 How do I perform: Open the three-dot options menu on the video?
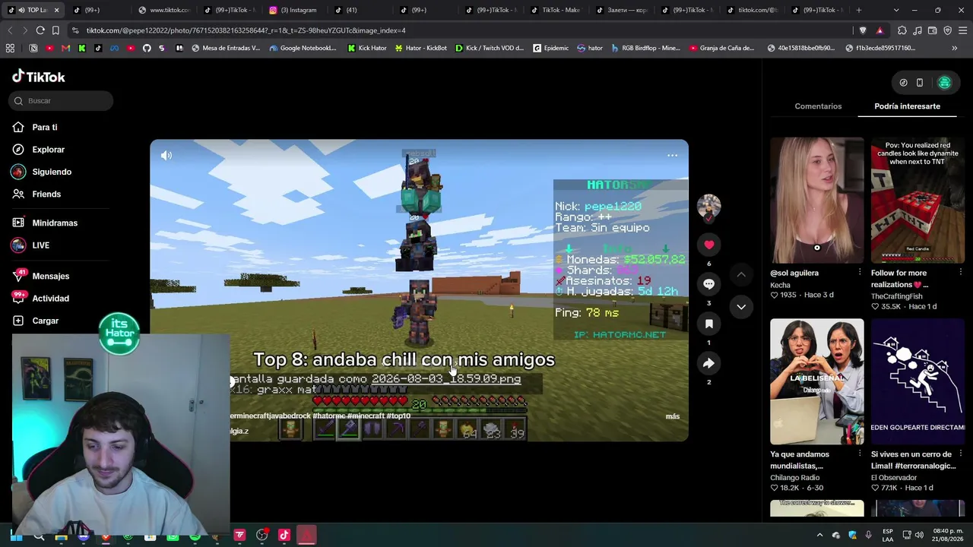click(672, 156)
